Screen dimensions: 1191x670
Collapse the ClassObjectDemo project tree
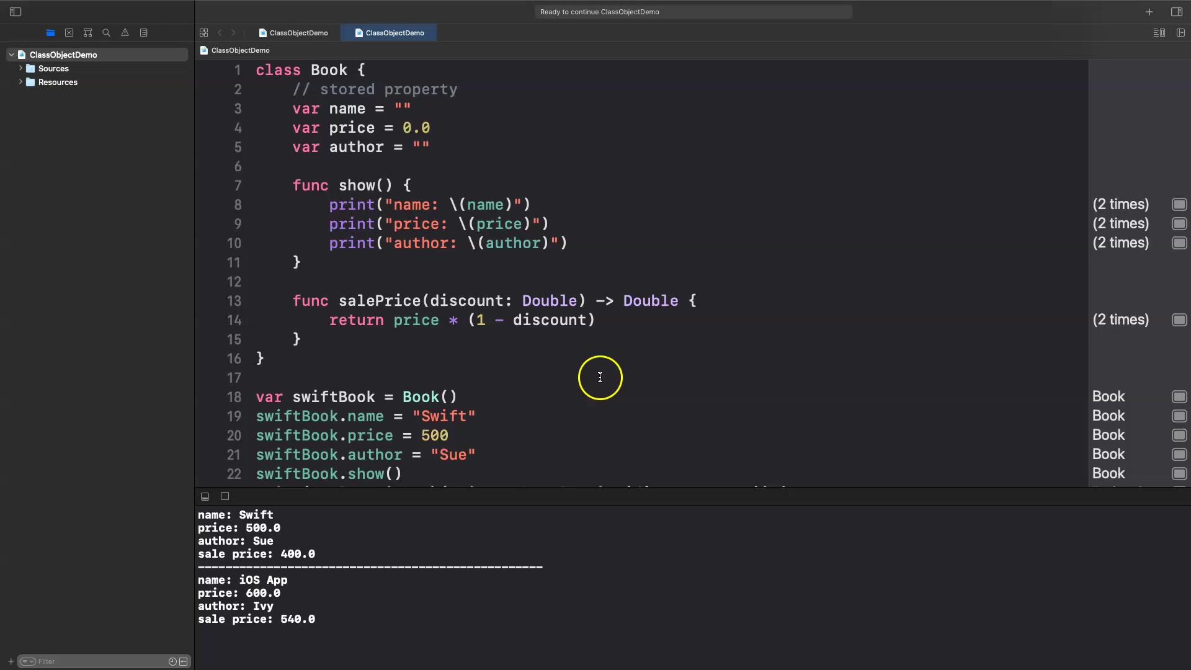click(11, 55)
